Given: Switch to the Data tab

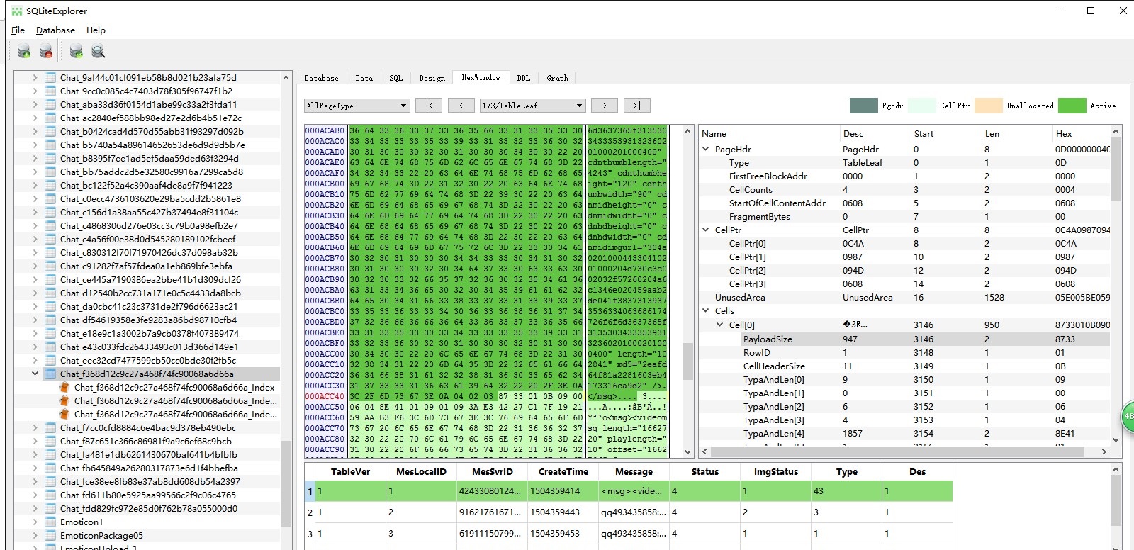Looking at the screenshot, I should point(364,78).
